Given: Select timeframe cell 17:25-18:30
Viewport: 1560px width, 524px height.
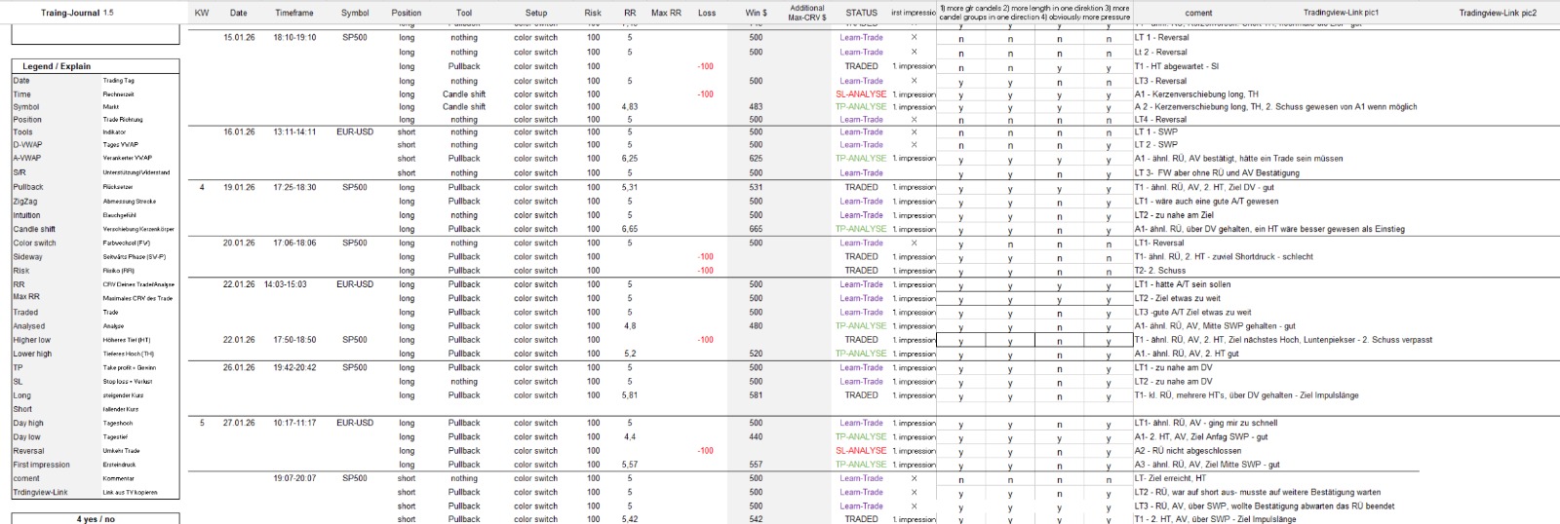Looking at the screenshot, I should click(x=294, y=187).
